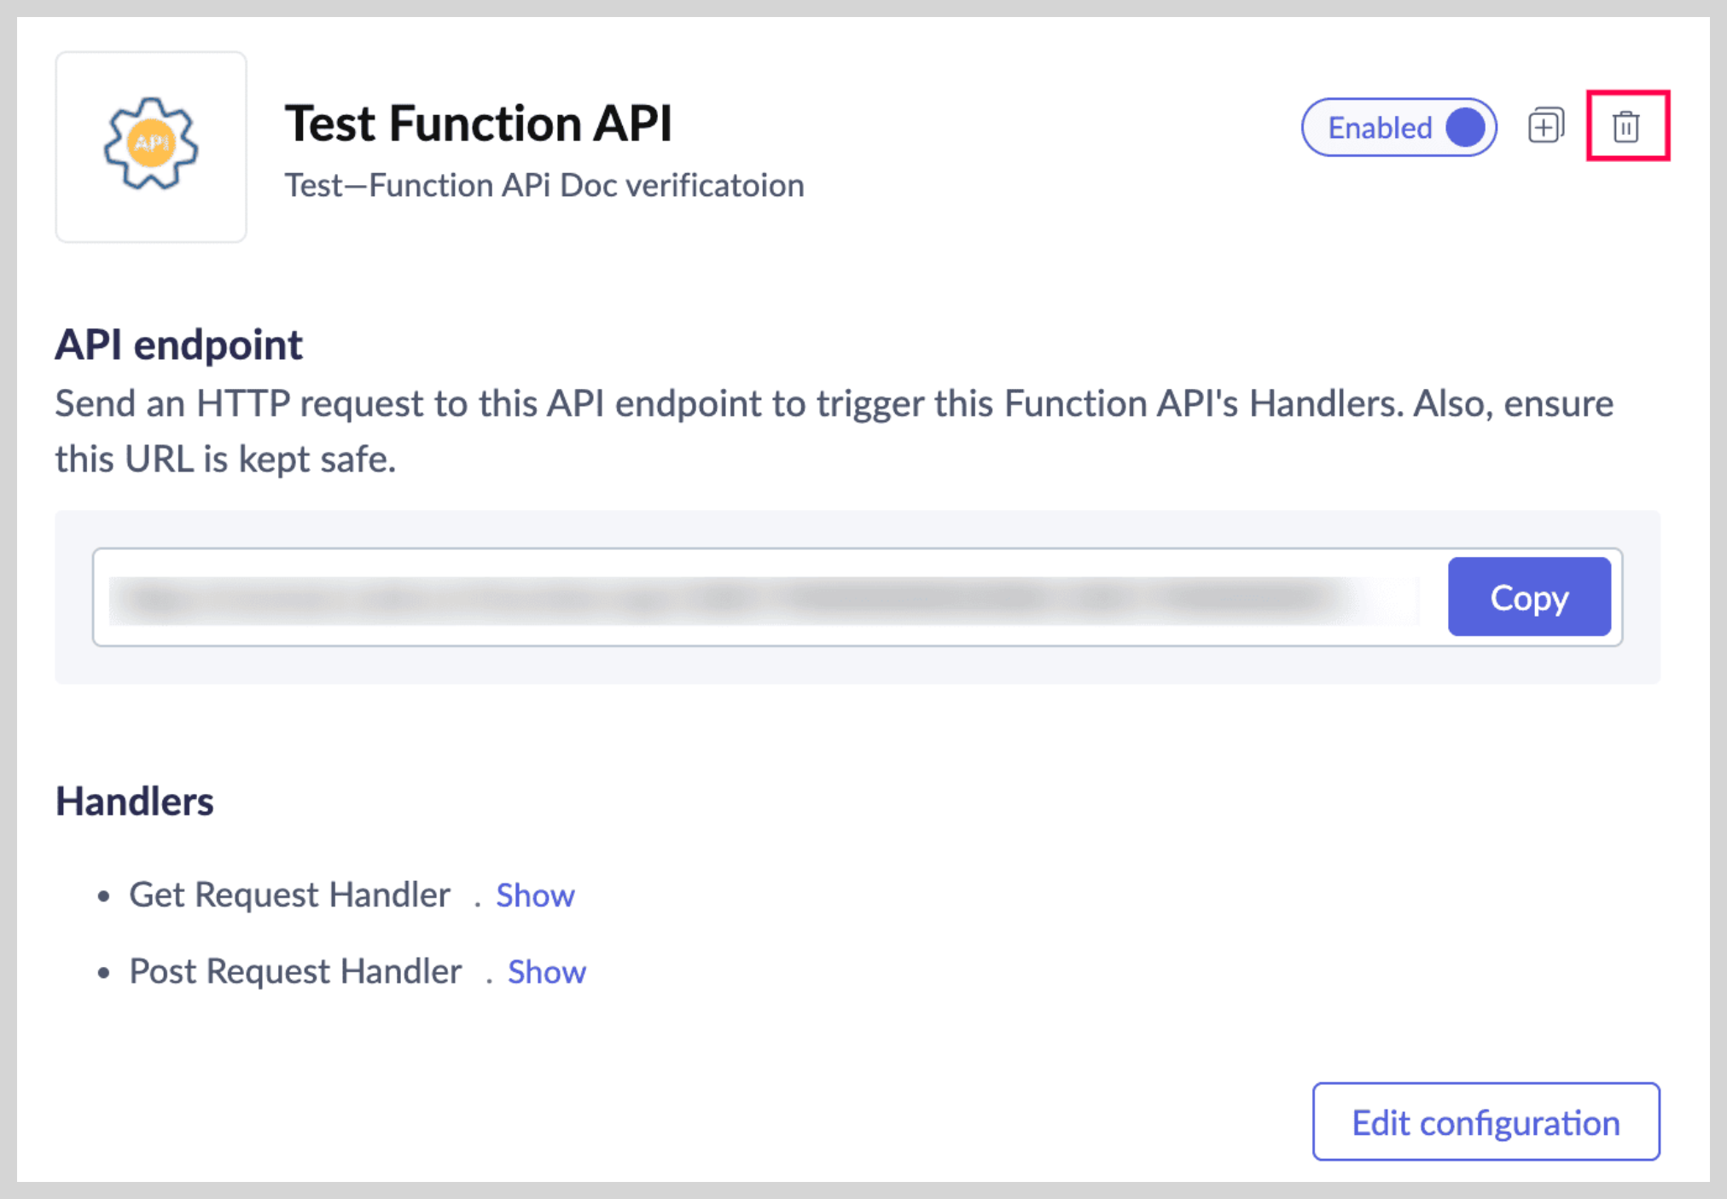Click the duplicate Function API icon
This screenshot has height=1199, width=1727.
(x=1545, y=126)
